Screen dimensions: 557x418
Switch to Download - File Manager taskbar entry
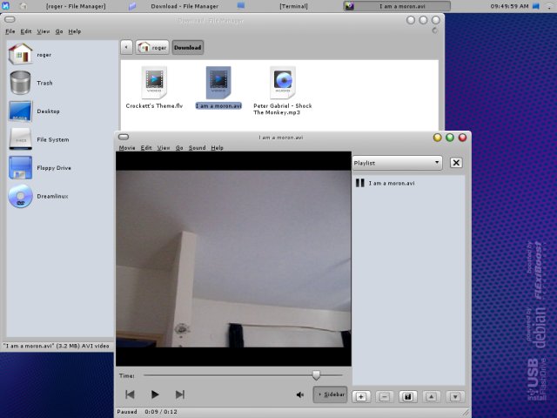(185, 6)
